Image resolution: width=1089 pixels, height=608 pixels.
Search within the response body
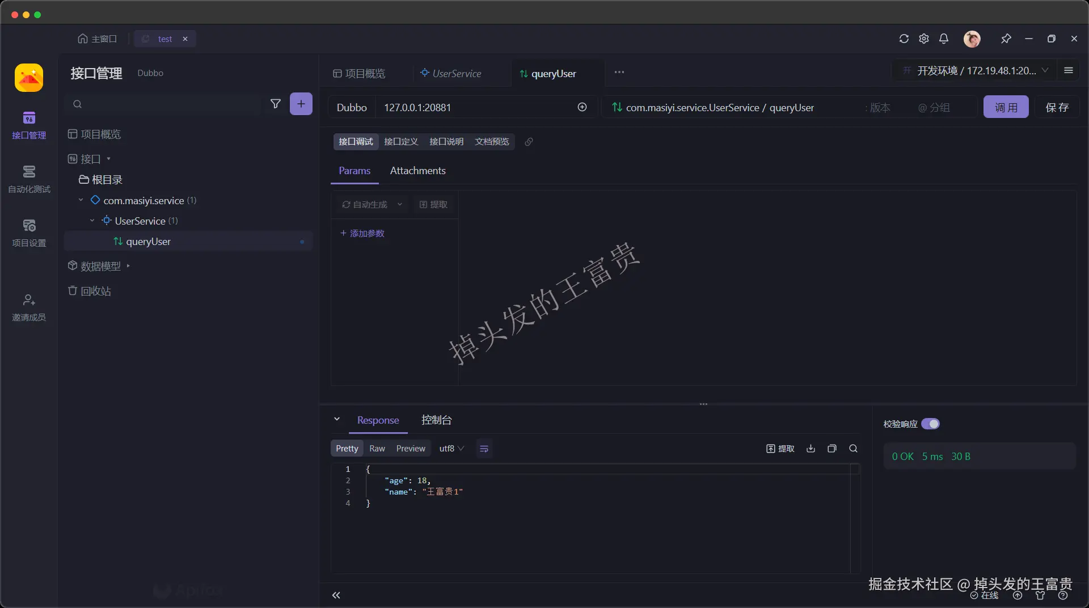coord(853,449)
